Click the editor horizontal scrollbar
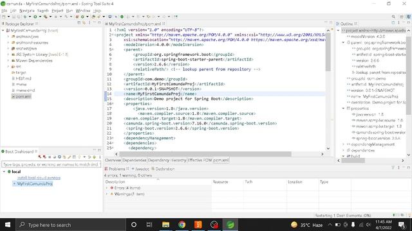 [x=205, y=154]
